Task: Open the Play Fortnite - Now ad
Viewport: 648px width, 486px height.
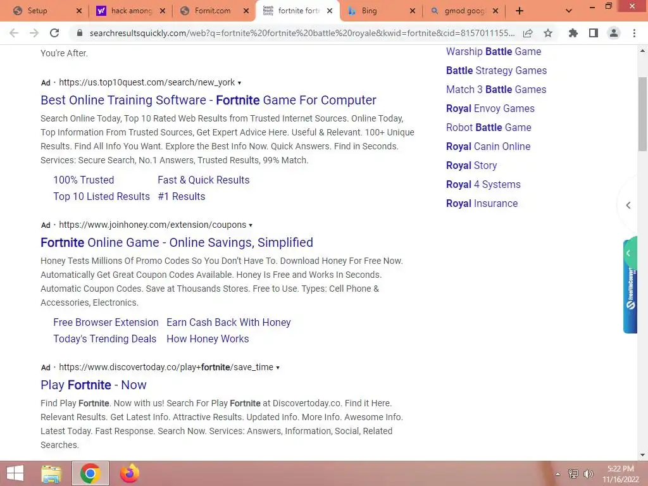Action: 94,385
